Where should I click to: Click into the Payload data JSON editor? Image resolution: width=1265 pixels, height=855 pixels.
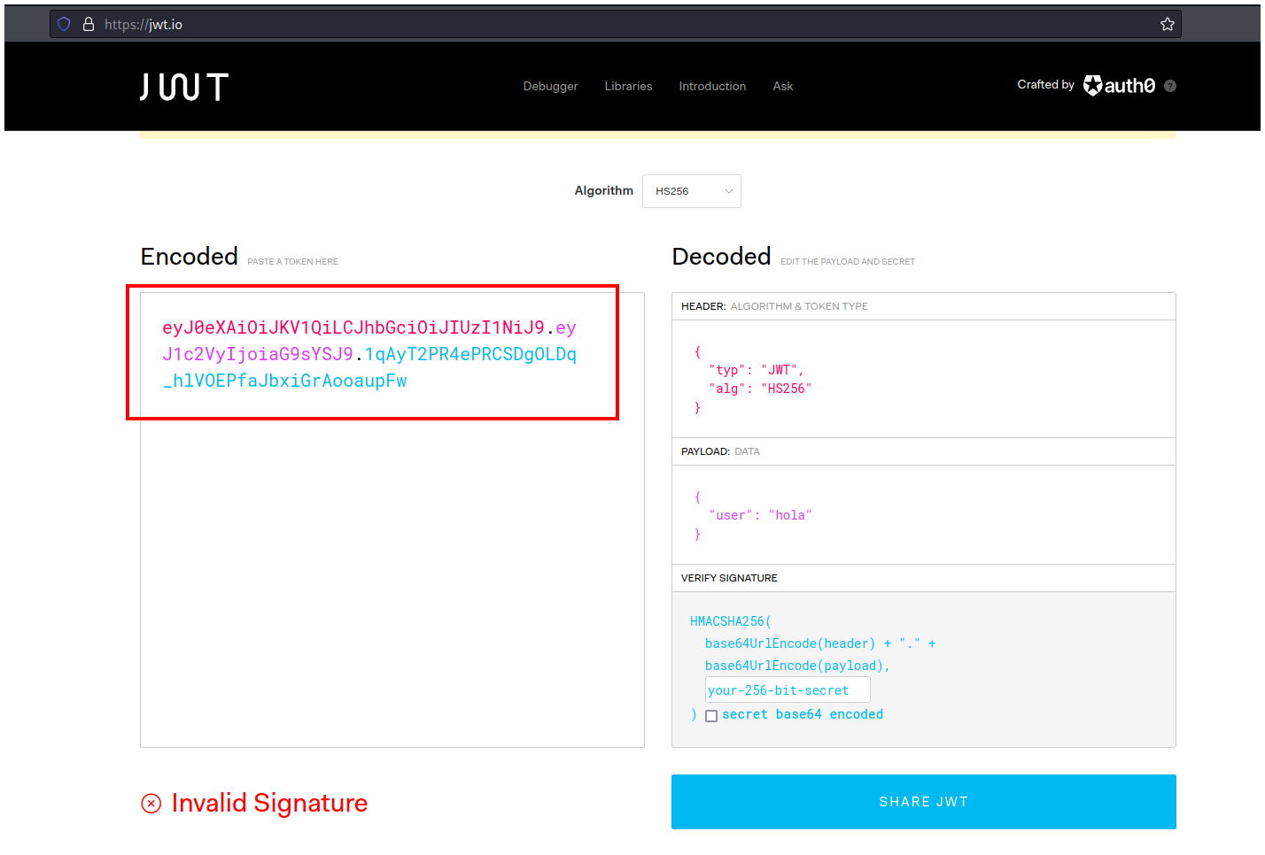point(923,515)
